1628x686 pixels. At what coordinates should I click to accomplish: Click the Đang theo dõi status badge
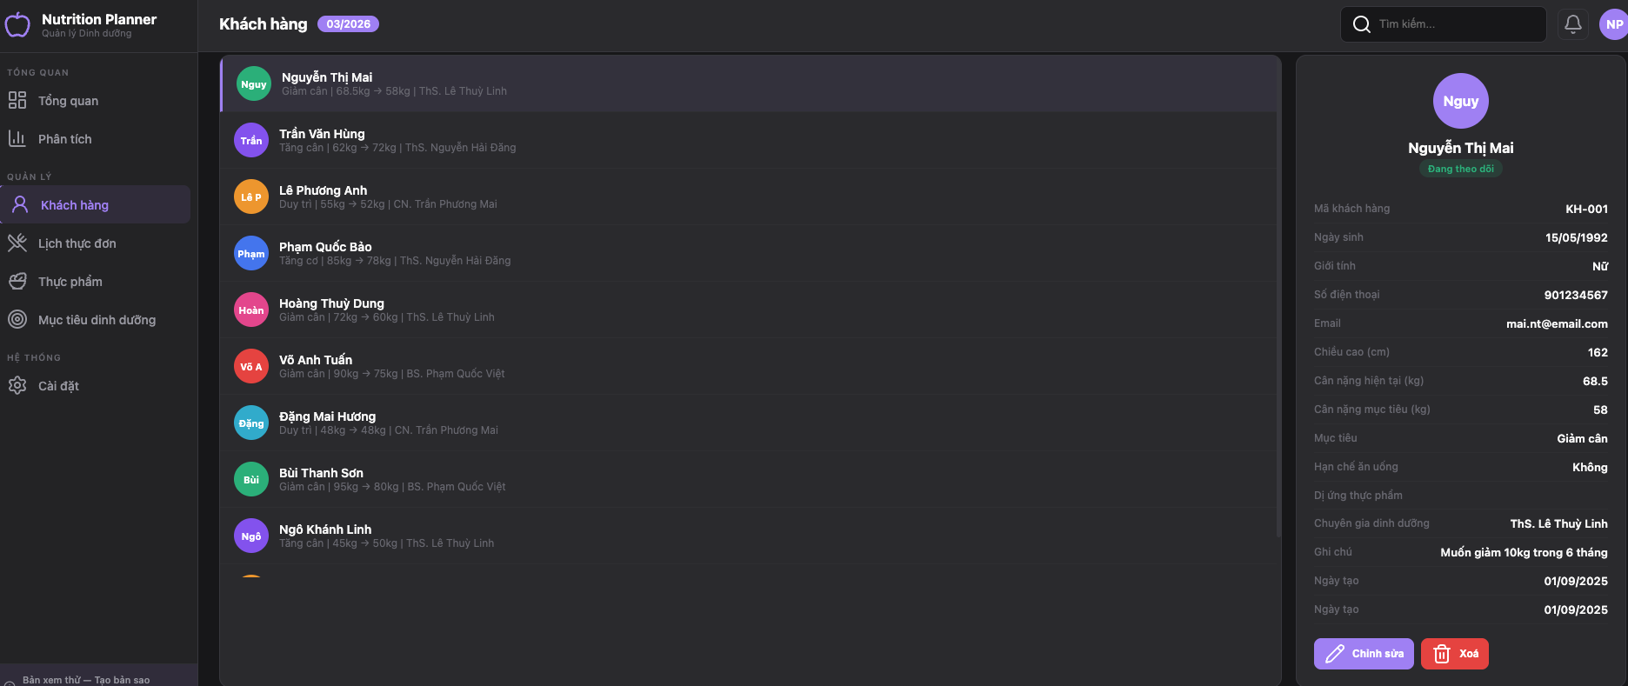pos(1461,169)
